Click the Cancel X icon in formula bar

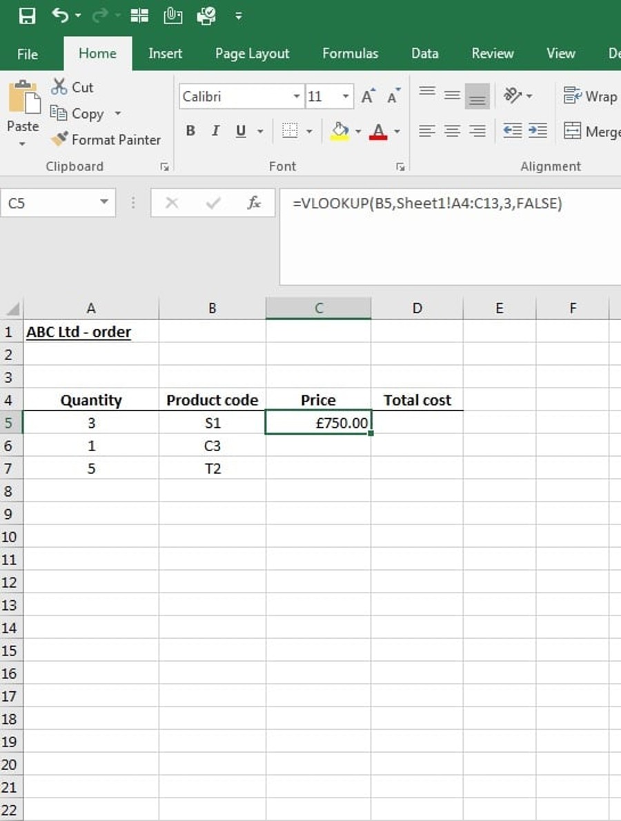click(x=172, y=203)
